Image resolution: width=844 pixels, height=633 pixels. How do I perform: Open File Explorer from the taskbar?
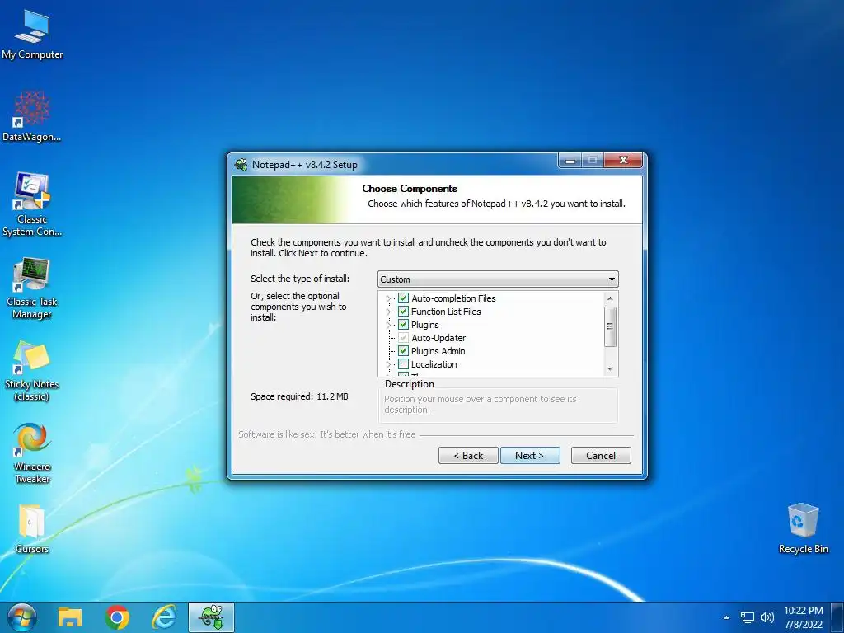click(70, 617)
